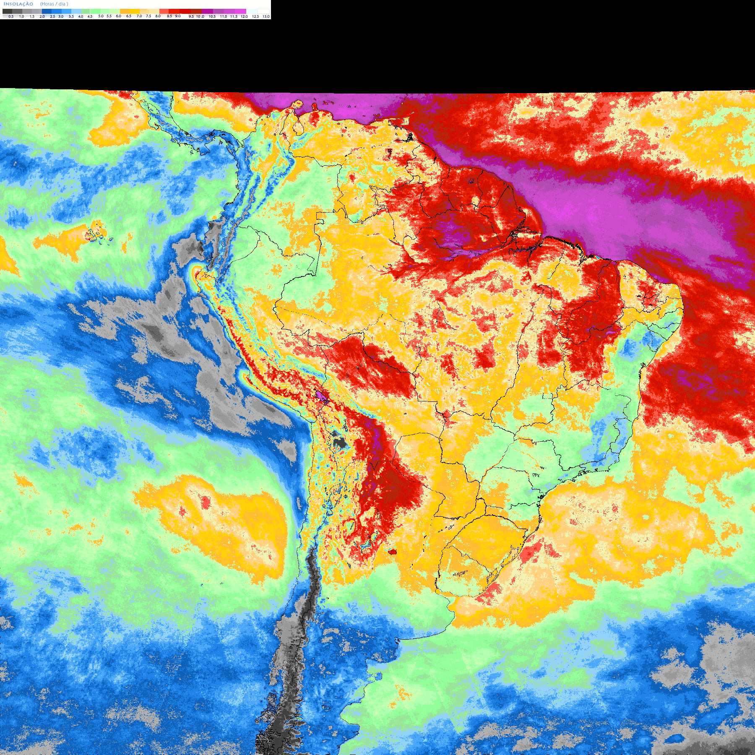This screenshot has width=755, height=755.
Task: Select the dark purple swatch between 10.0 and 10.5
Action: (207, 11)
